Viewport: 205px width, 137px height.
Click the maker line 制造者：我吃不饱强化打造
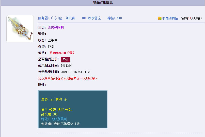click(60, 124)
